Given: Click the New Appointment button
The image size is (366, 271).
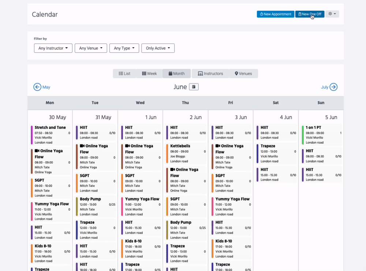Looking at the screenshot, I should tap(275, 14).
